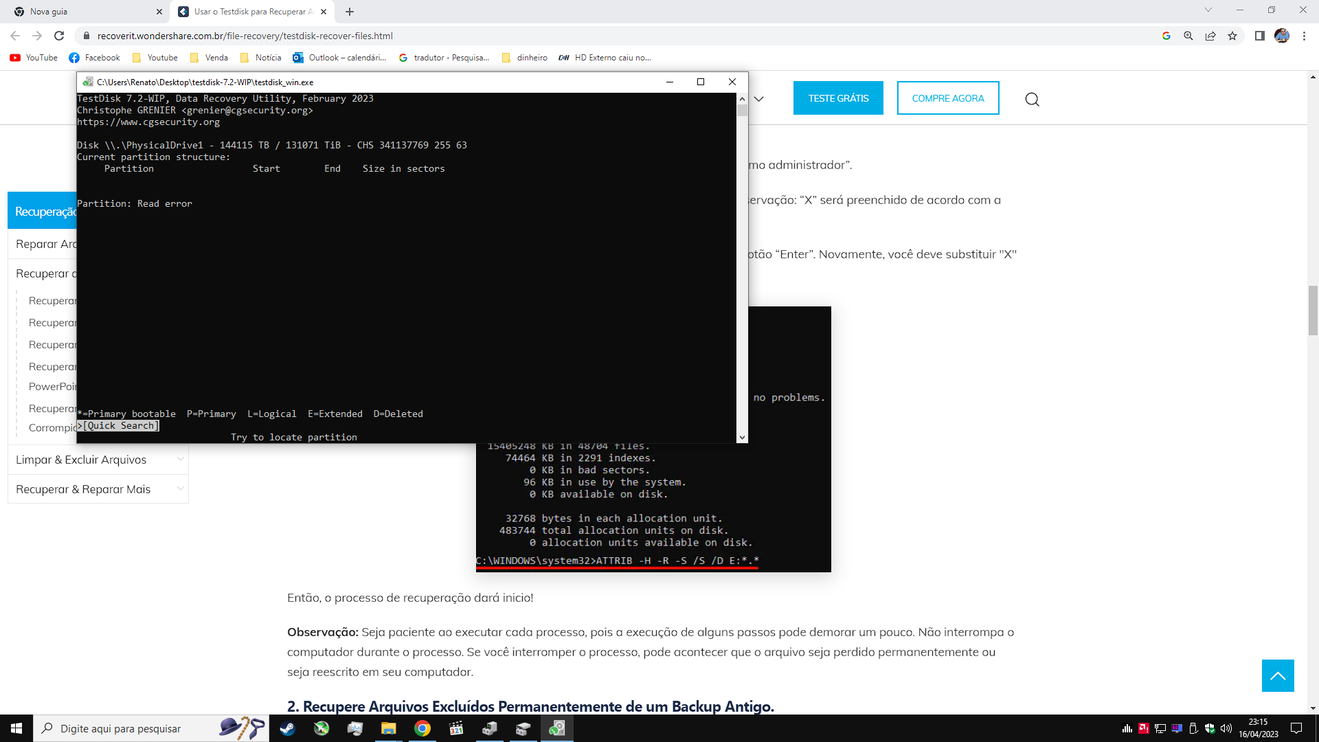
Task: Open the volume speaker tray icon
Action: pos(1226,728)
